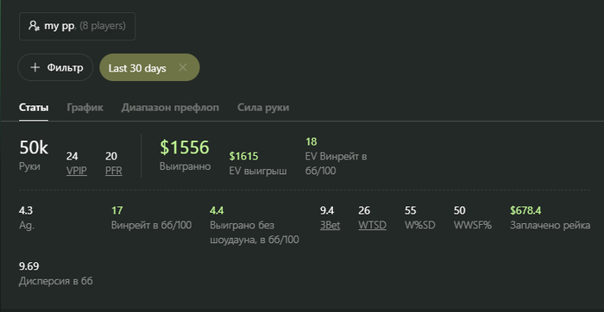604x312 pixels.
Task: Click the plus icon in Фильтр button
Action: pos(35,68)
